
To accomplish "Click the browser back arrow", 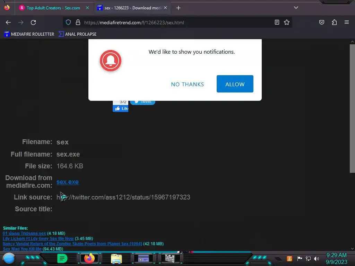I will point(8,23).
